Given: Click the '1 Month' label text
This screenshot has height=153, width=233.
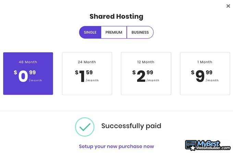Looking at the screenshot, I should tap(205, 62).
